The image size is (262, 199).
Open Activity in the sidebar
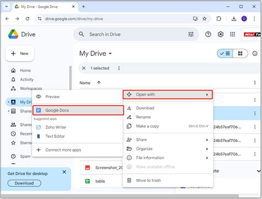click(x=27, y=80)
